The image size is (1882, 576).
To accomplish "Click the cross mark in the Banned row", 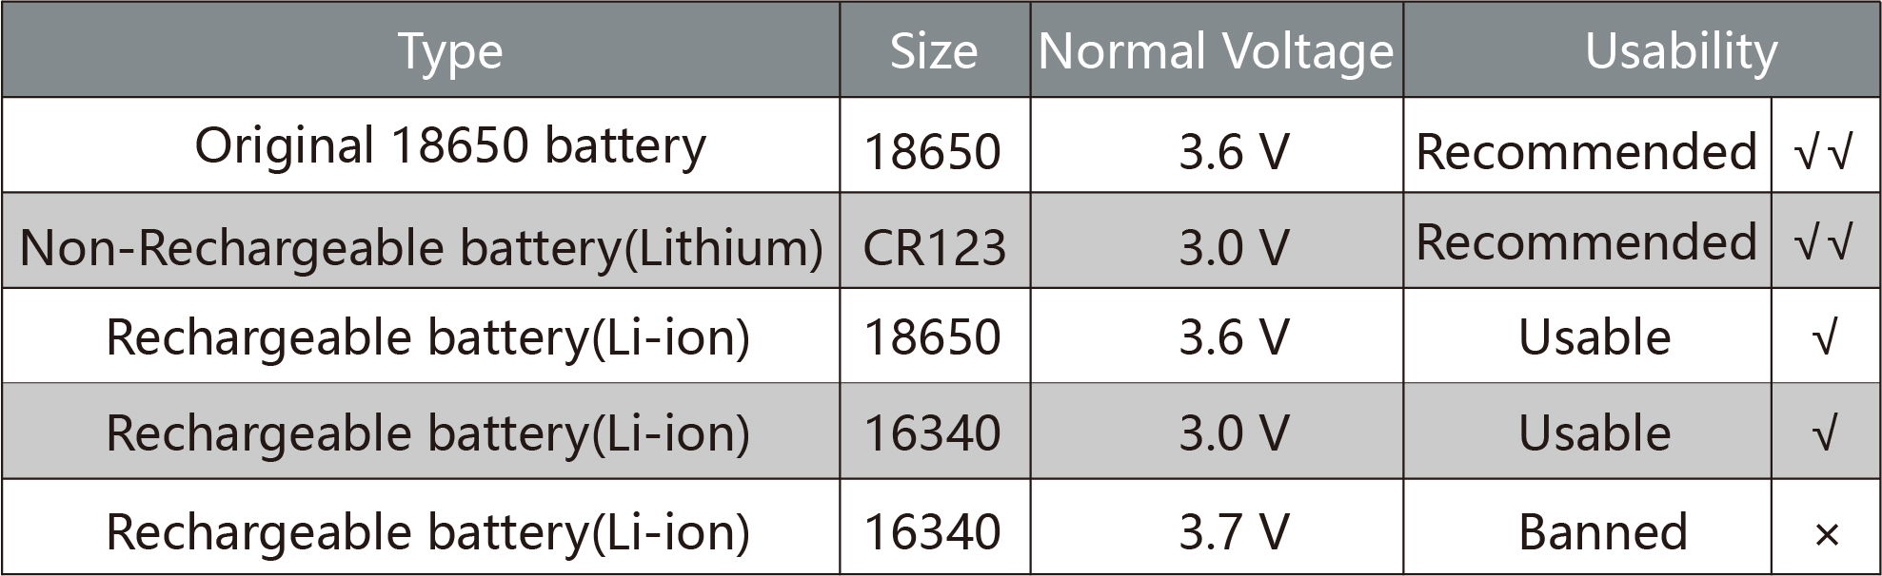I will pos(1826,534).
